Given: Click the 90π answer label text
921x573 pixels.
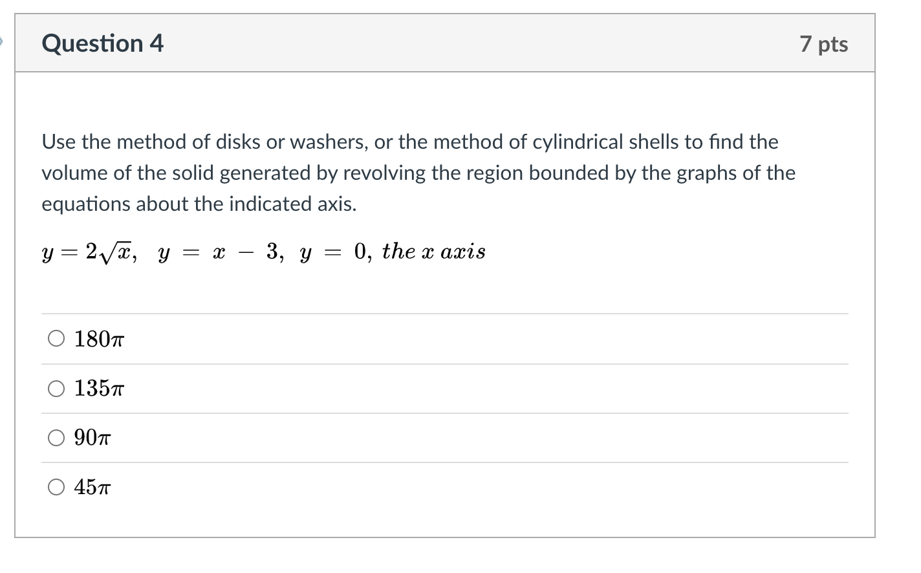Looking at the screenshot, I should [92, 438].
